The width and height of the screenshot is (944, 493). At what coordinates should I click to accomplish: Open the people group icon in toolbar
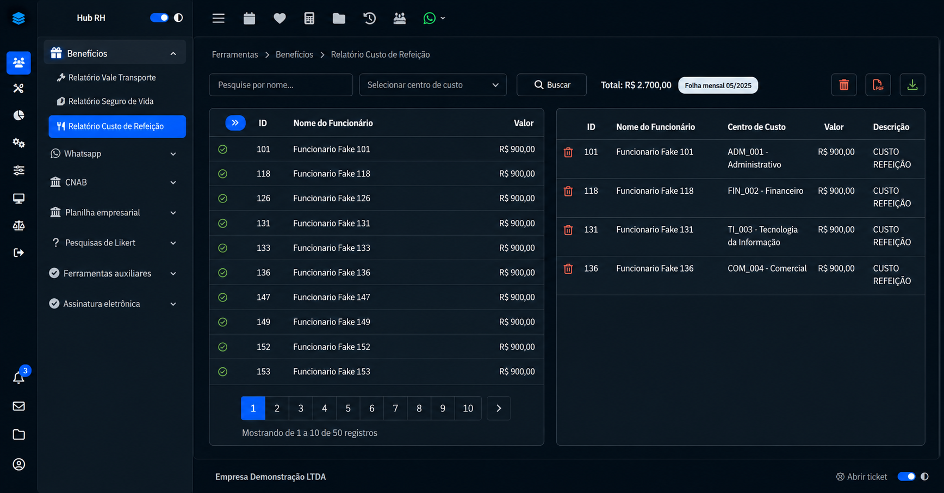tap(400, 19)
